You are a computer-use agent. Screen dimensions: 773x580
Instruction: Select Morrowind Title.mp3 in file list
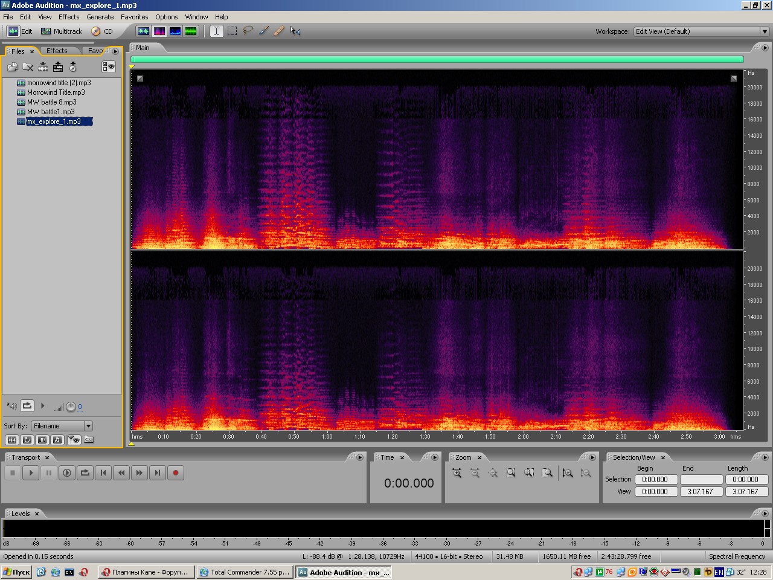[56, 92]
